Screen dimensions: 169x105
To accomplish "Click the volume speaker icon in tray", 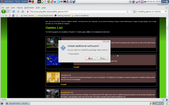I will coord(145,2).
